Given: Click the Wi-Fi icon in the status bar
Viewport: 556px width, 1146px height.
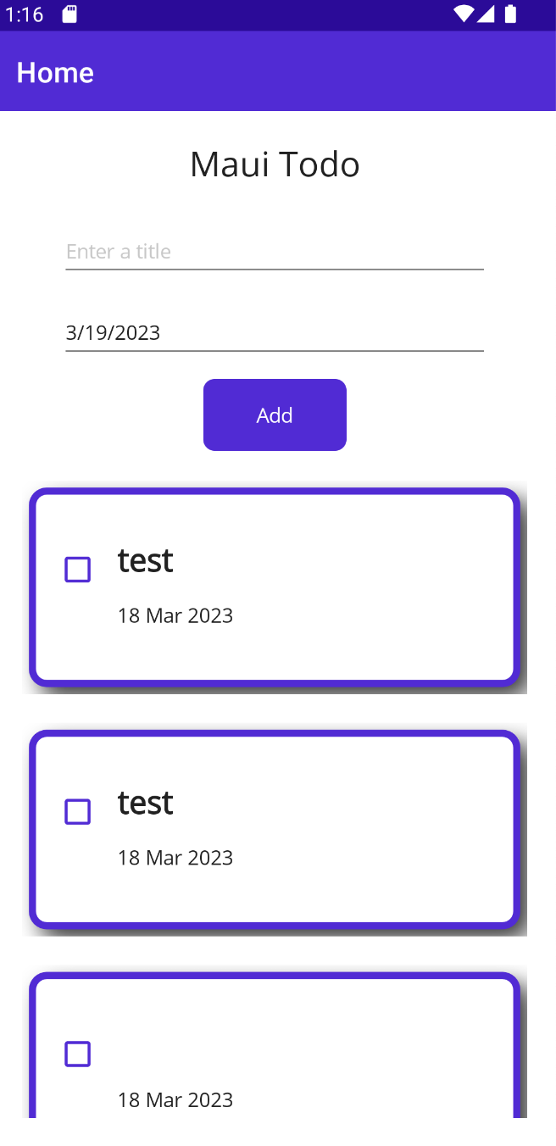Looking at the screenshot, I should 465,14.
